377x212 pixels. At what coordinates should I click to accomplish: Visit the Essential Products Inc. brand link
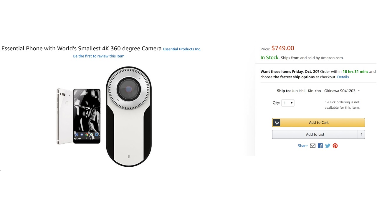[182, 49]
